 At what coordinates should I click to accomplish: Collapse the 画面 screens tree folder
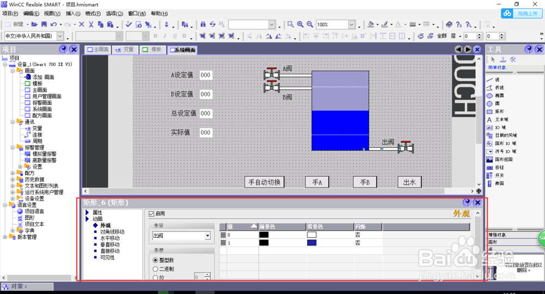(x=13, y=70)
